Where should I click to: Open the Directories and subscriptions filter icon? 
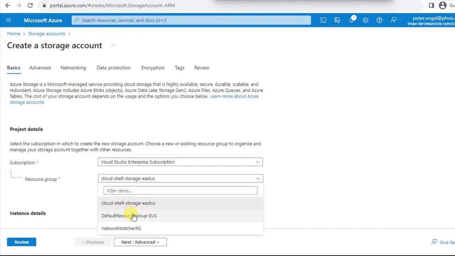coord(337,20)
